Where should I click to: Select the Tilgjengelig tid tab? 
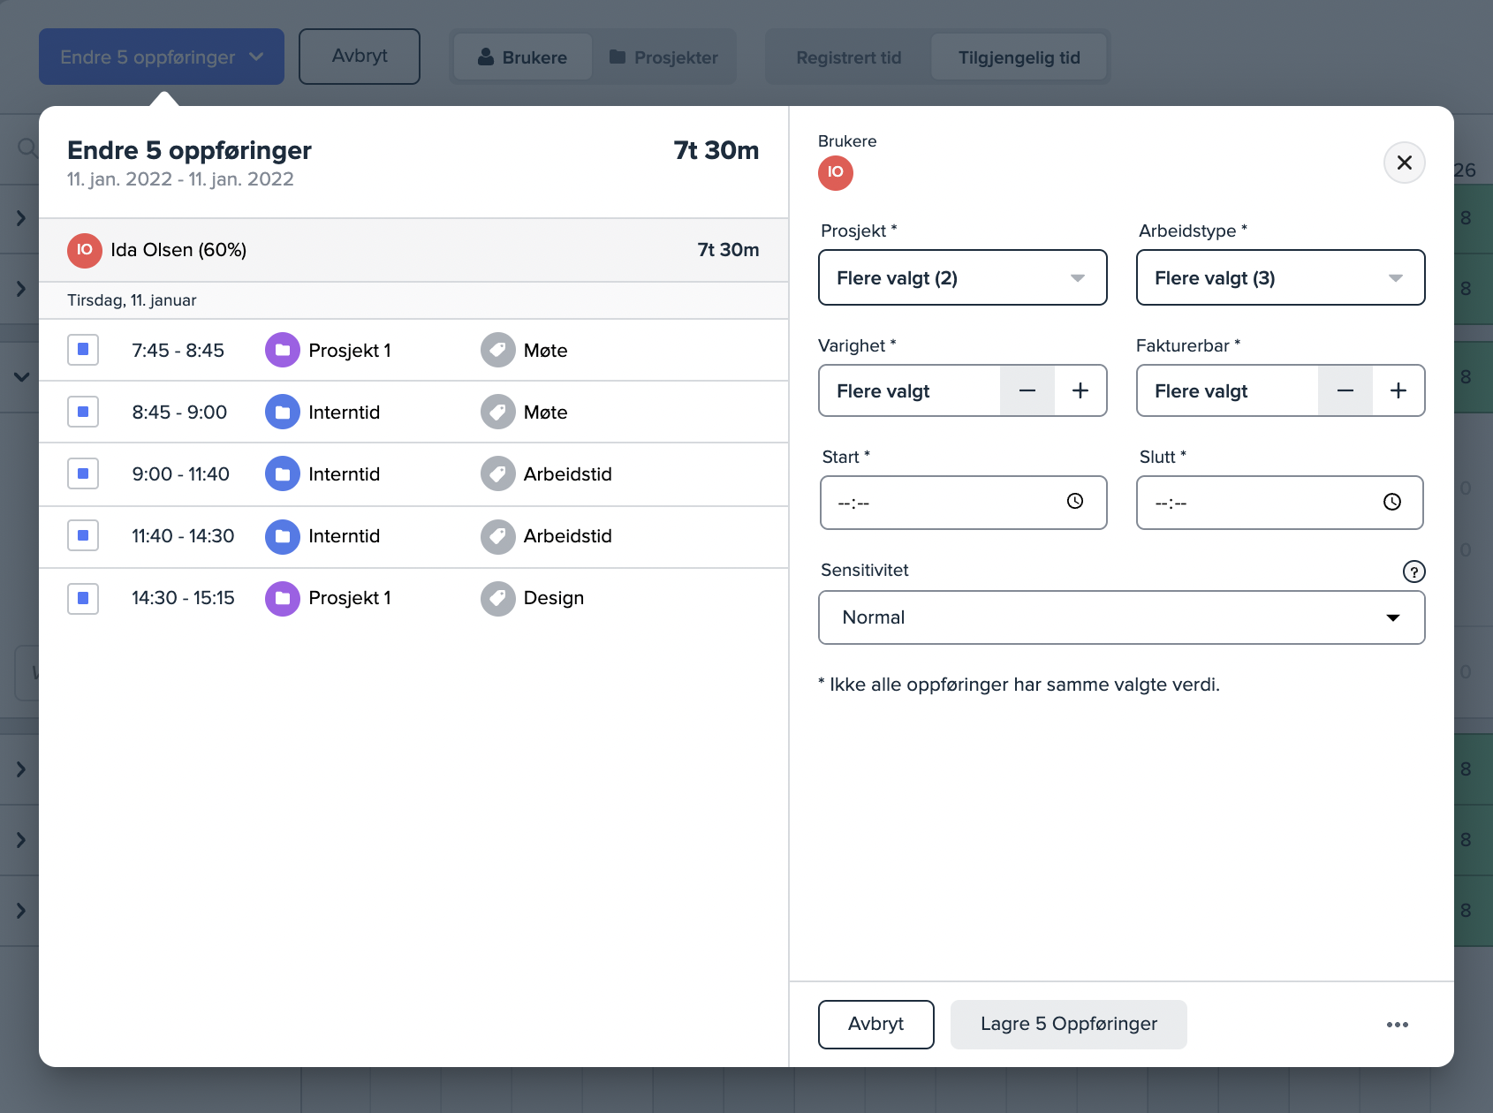click(x=1019, y=57)
